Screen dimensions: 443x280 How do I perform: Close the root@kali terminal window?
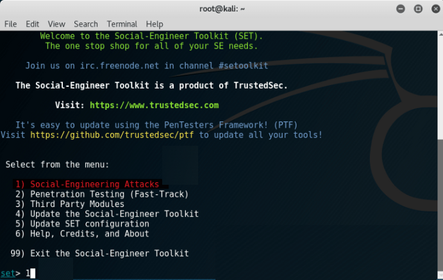pyautogui.click(x=436, y=9)
